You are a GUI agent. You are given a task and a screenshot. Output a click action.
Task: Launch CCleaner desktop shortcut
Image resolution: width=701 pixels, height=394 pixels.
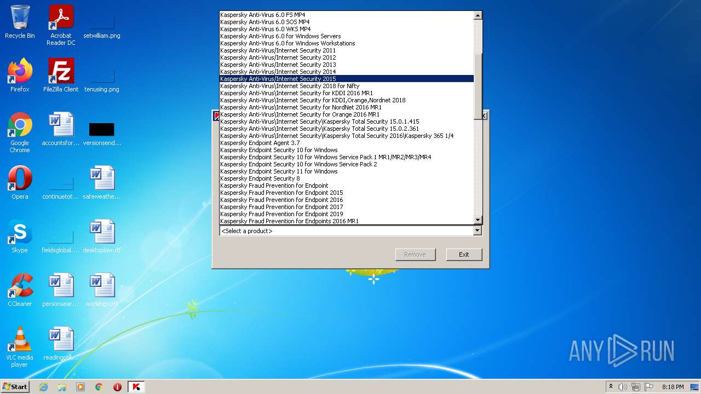click(20, 290)
